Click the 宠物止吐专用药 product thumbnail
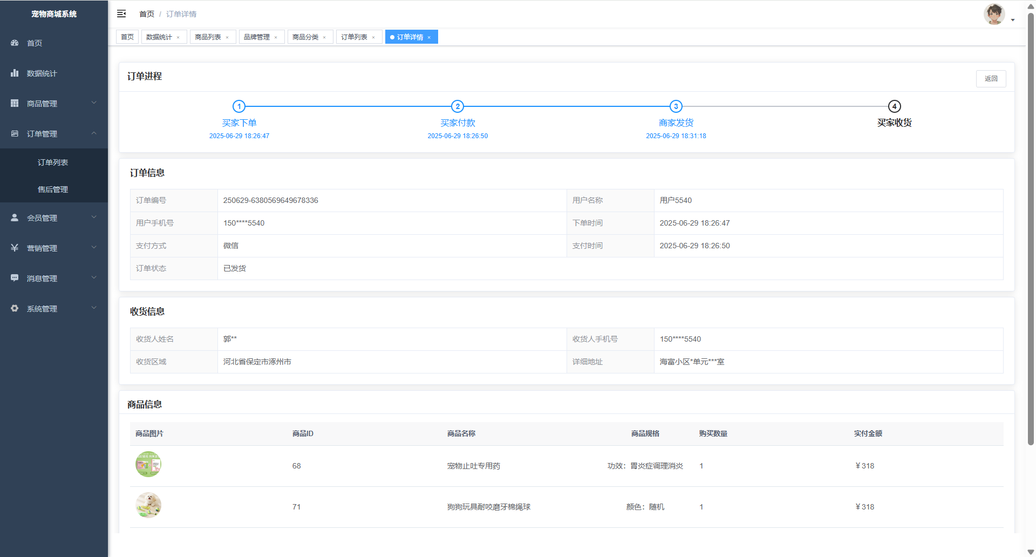 click(148, 465)
